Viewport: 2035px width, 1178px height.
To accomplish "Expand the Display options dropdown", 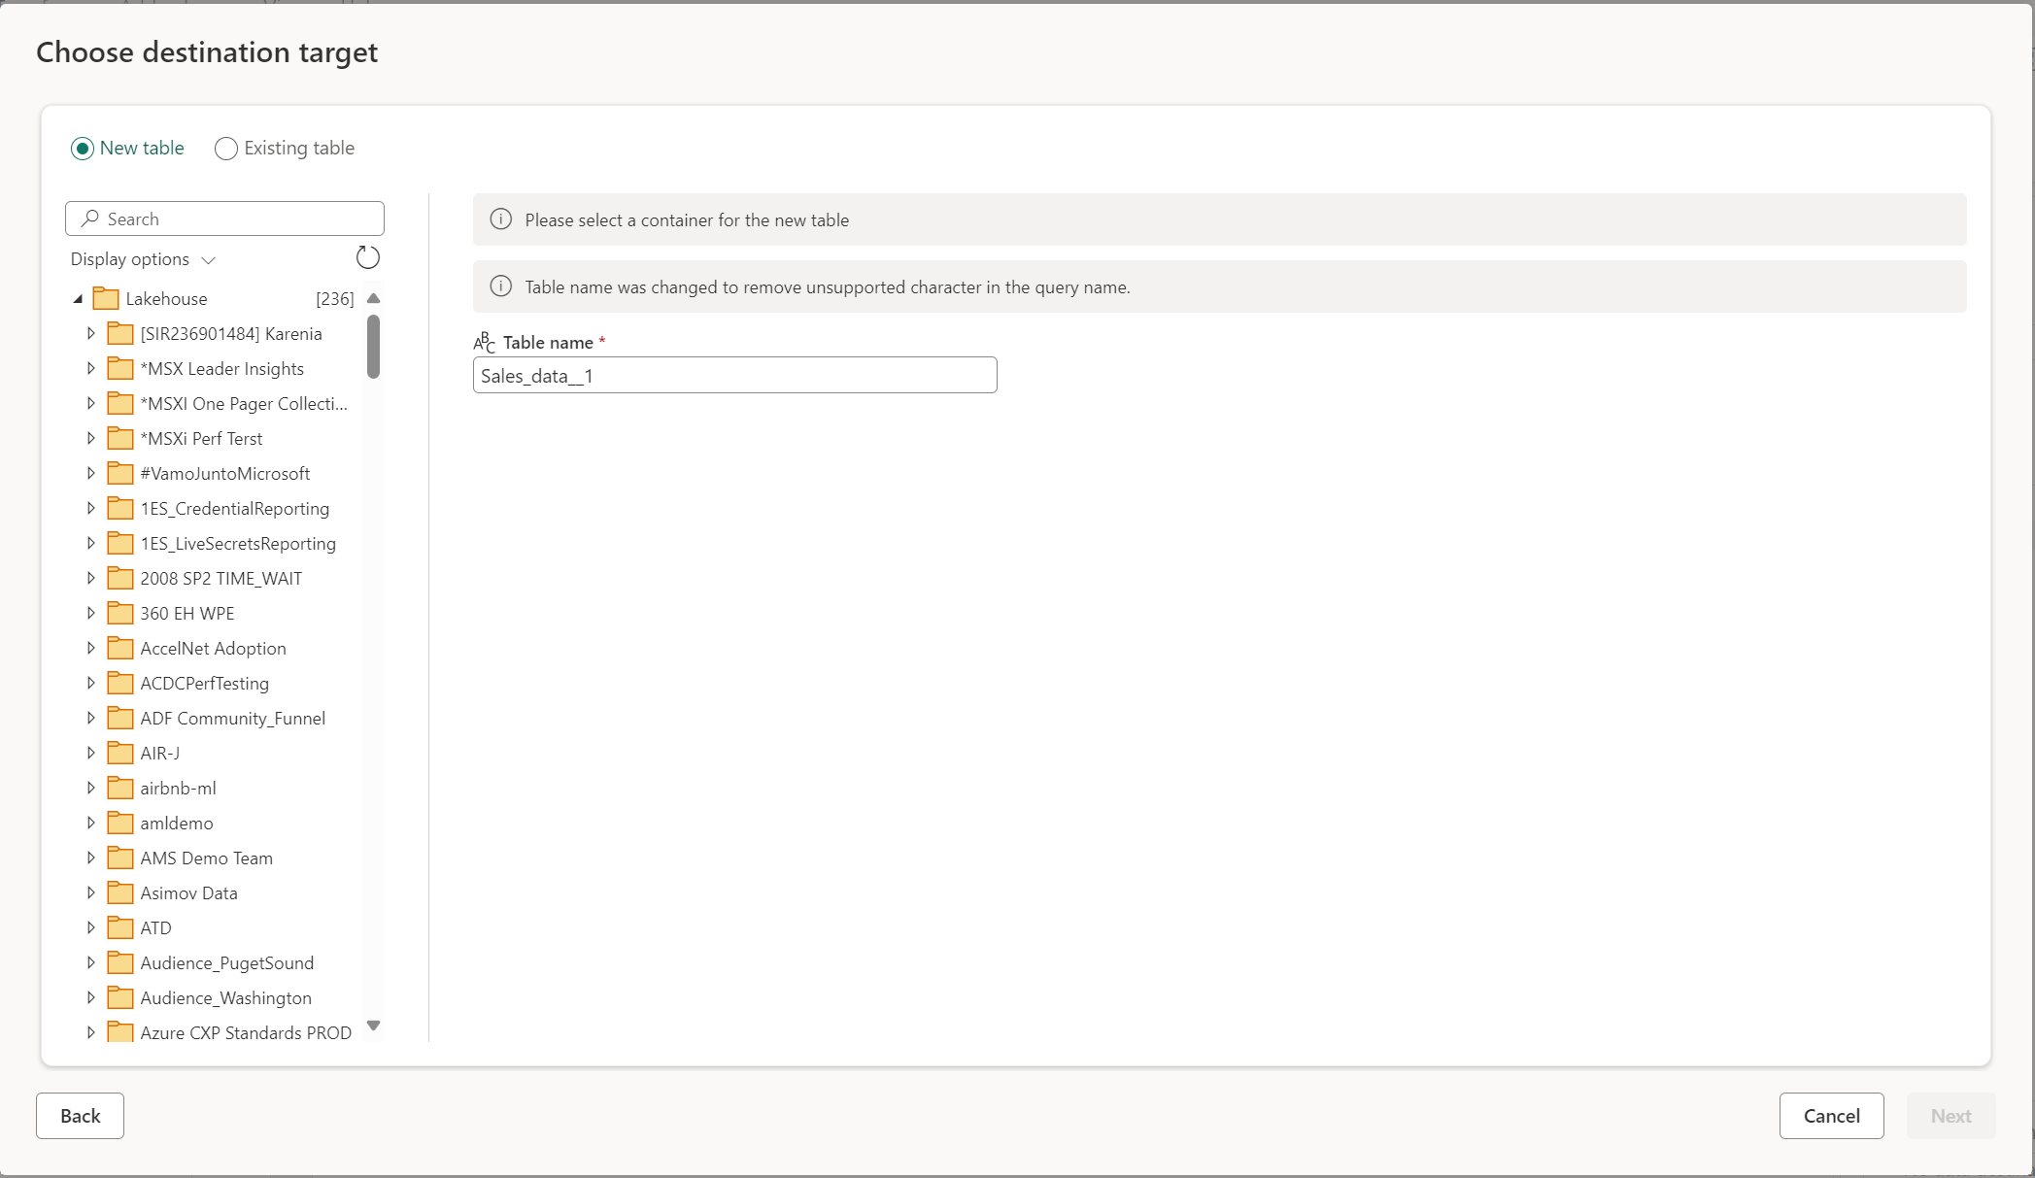I will tap(143, 258).
